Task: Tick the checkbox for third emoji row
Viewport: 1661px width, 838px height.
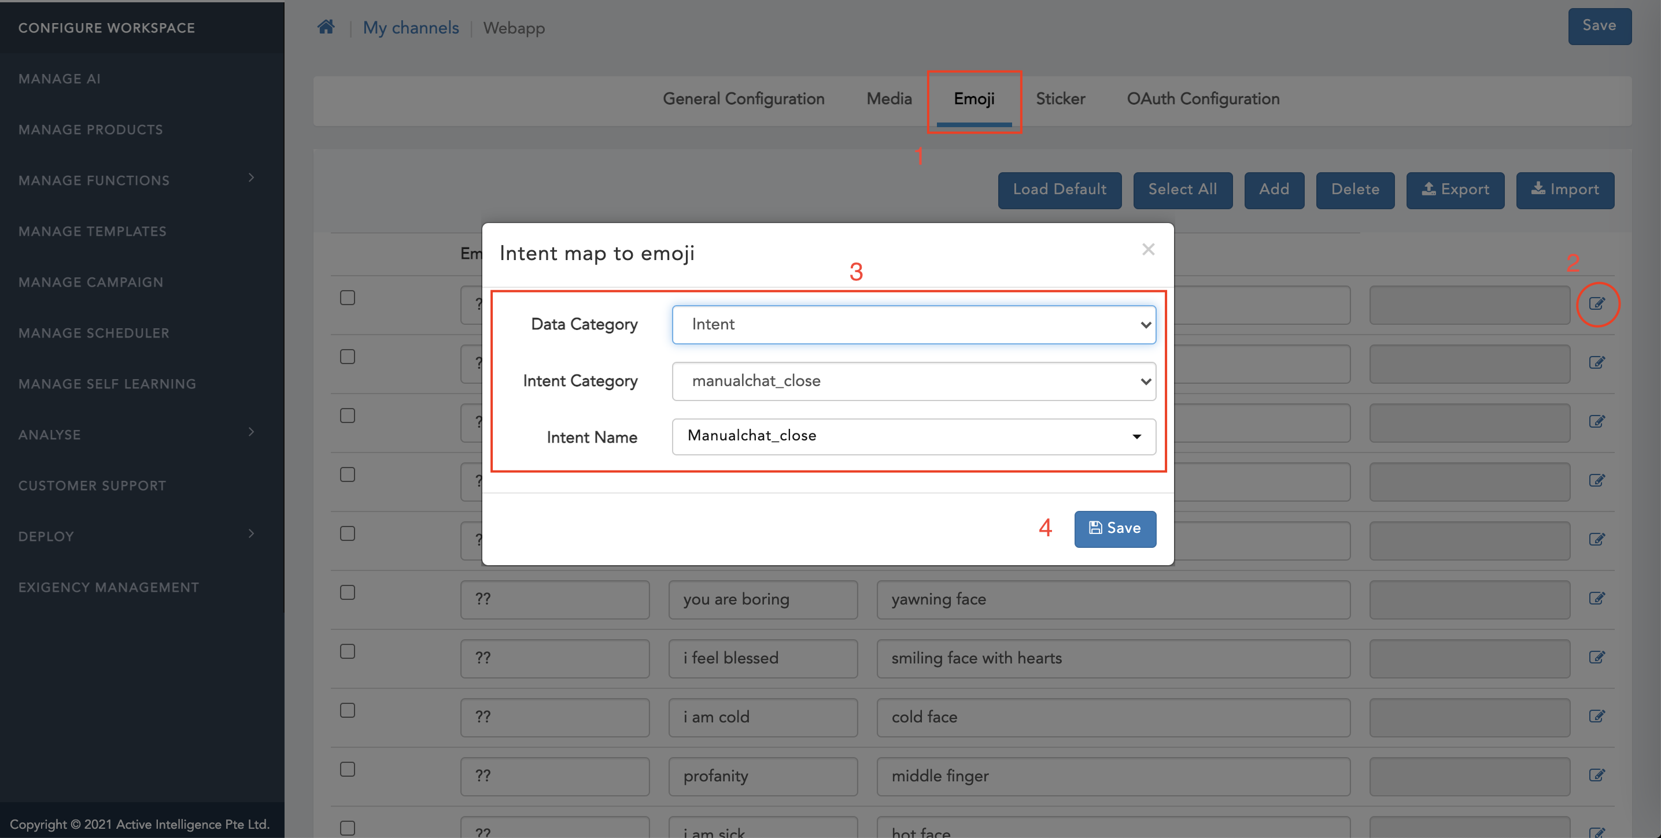Action: pos(348,416)
